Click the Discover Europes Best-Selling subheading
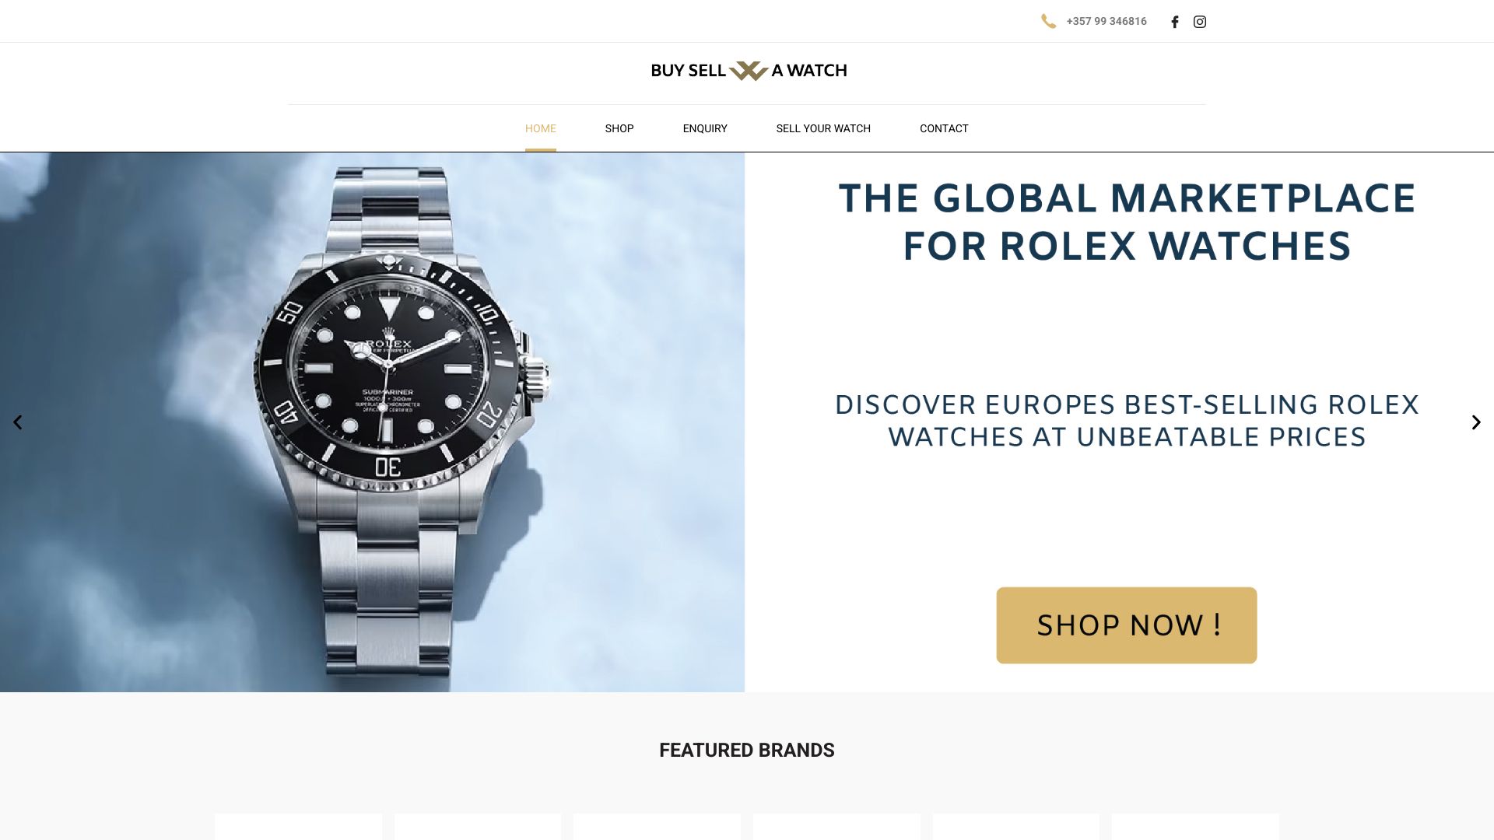This screenshot has height=840, width=1494. (x=1127, y=421)
